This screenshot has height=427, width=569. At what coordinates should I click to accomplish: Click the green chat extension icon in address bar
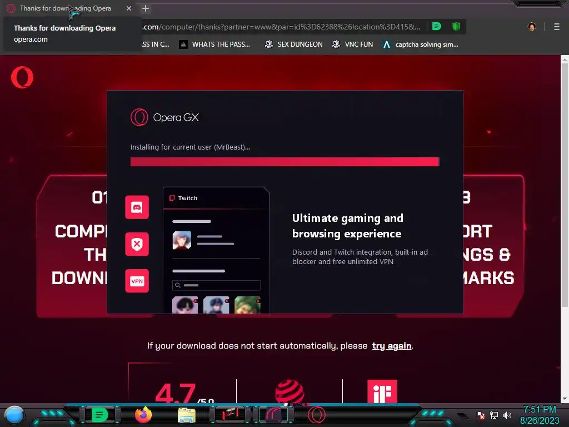pyautogui.click(x=437, y=26)
